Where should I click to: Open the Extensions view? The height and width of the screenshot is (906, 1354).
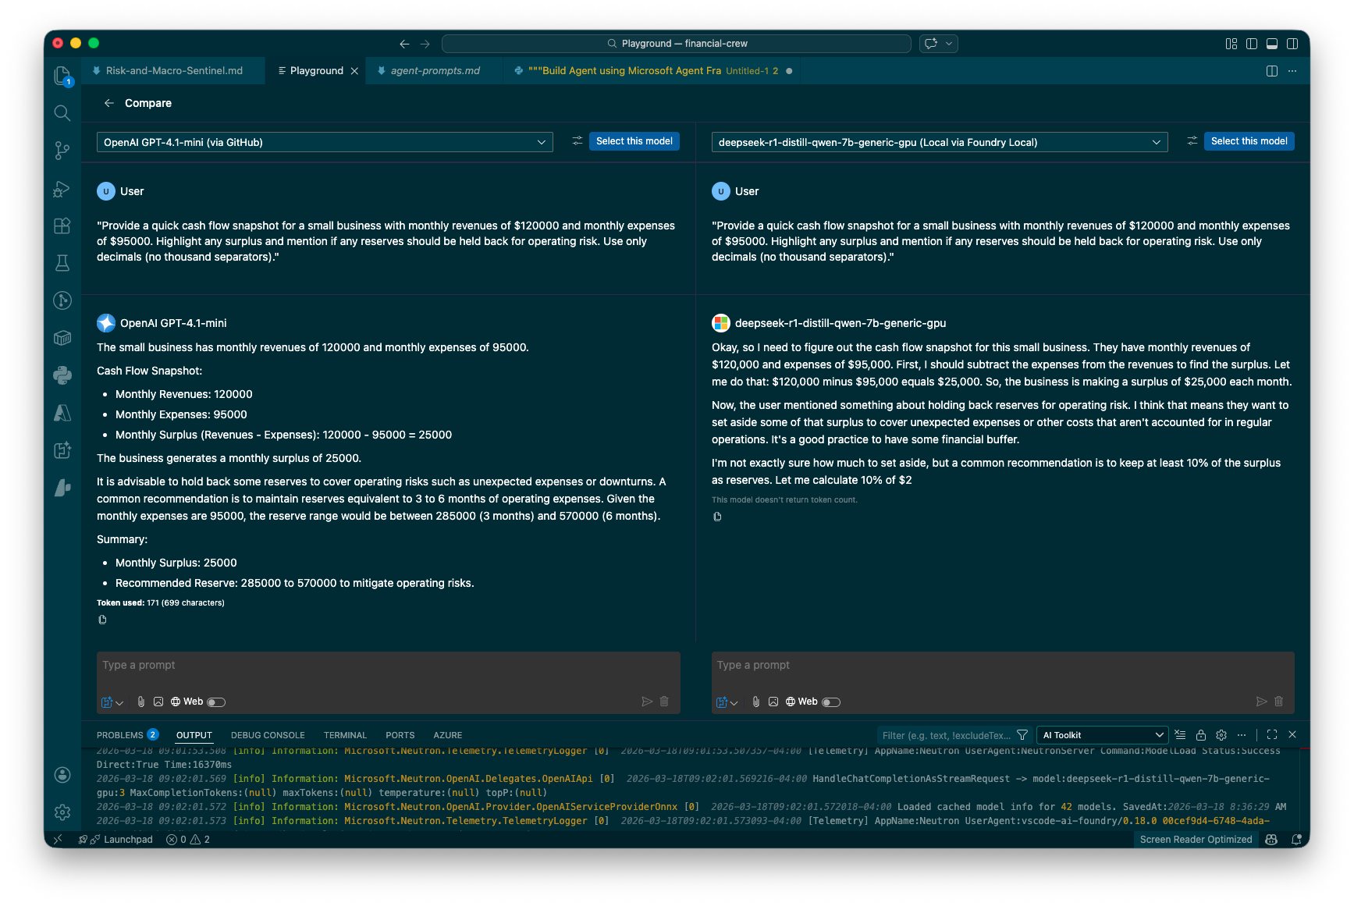[62, 226]
